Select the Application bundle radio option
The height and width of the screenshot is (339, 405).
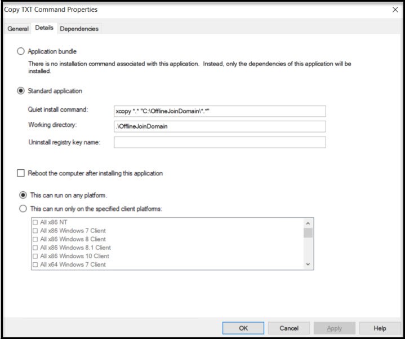[x=21, y=51]
